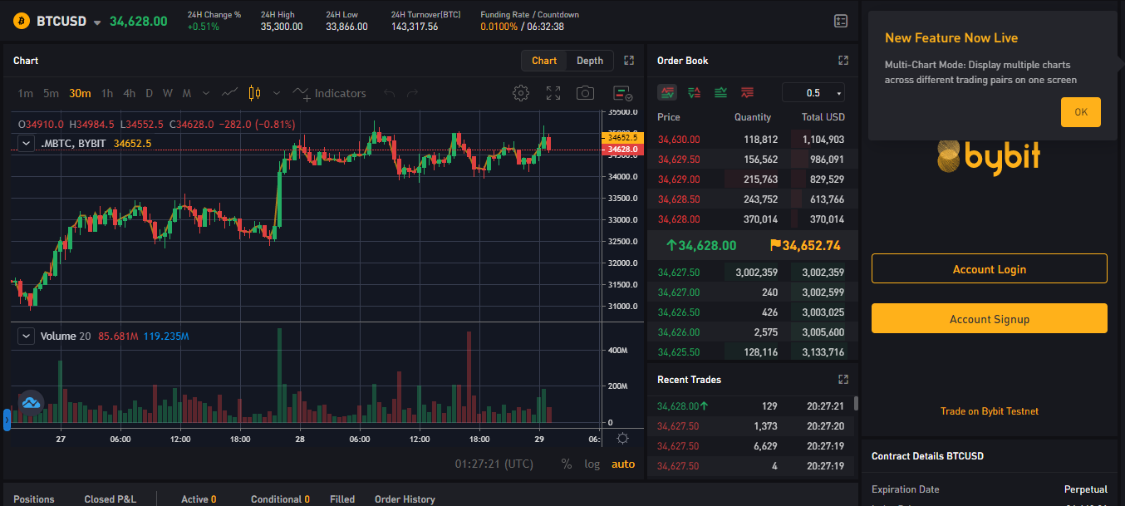Collapse the Volume indicator legend
This screenshot has height=506, width=1125.
pos(27,337)
